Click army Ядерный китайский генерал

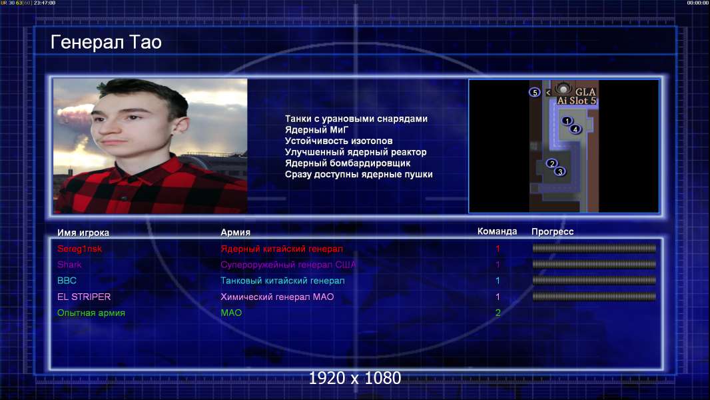(x=282, y=249)
